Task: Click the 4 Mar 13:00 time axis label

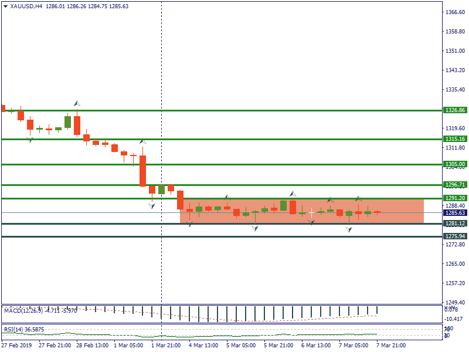Action: click(x=204, y=346)
